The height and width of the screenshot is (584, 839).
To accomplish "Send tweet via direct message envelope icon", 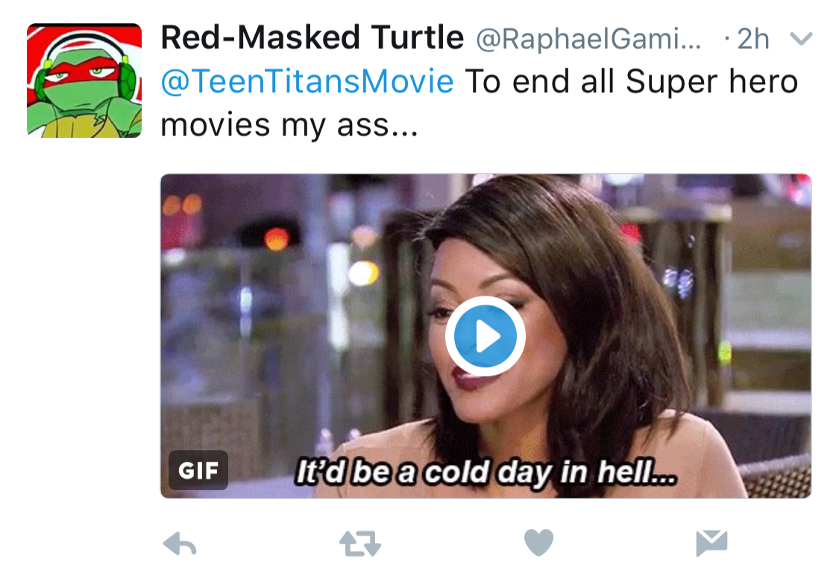I will pyautogui.click(x=711, y=543).
